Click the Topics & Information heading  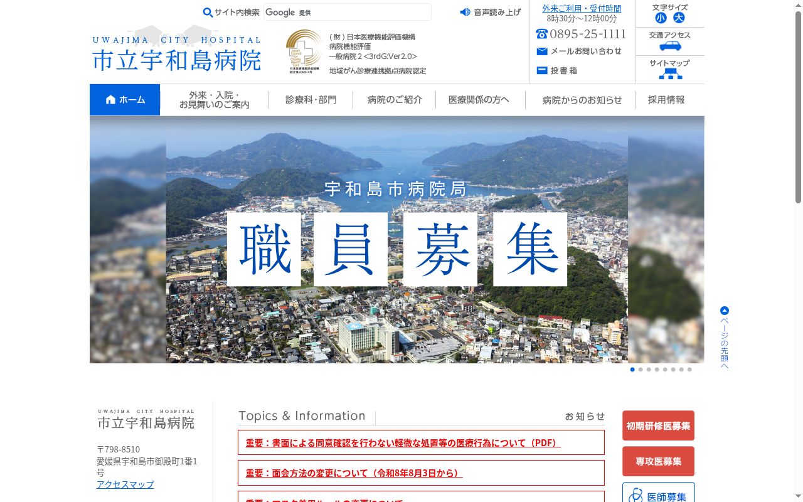(x=302, y=415)
